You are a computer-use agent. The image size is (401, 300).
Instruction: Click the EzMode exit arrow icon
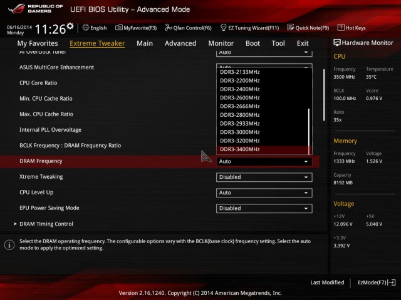(392, 282)
